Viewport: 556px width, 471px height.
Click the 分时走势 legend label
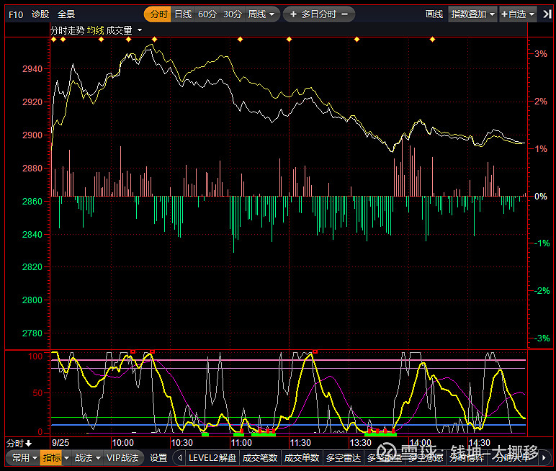[x=68, y=30]
